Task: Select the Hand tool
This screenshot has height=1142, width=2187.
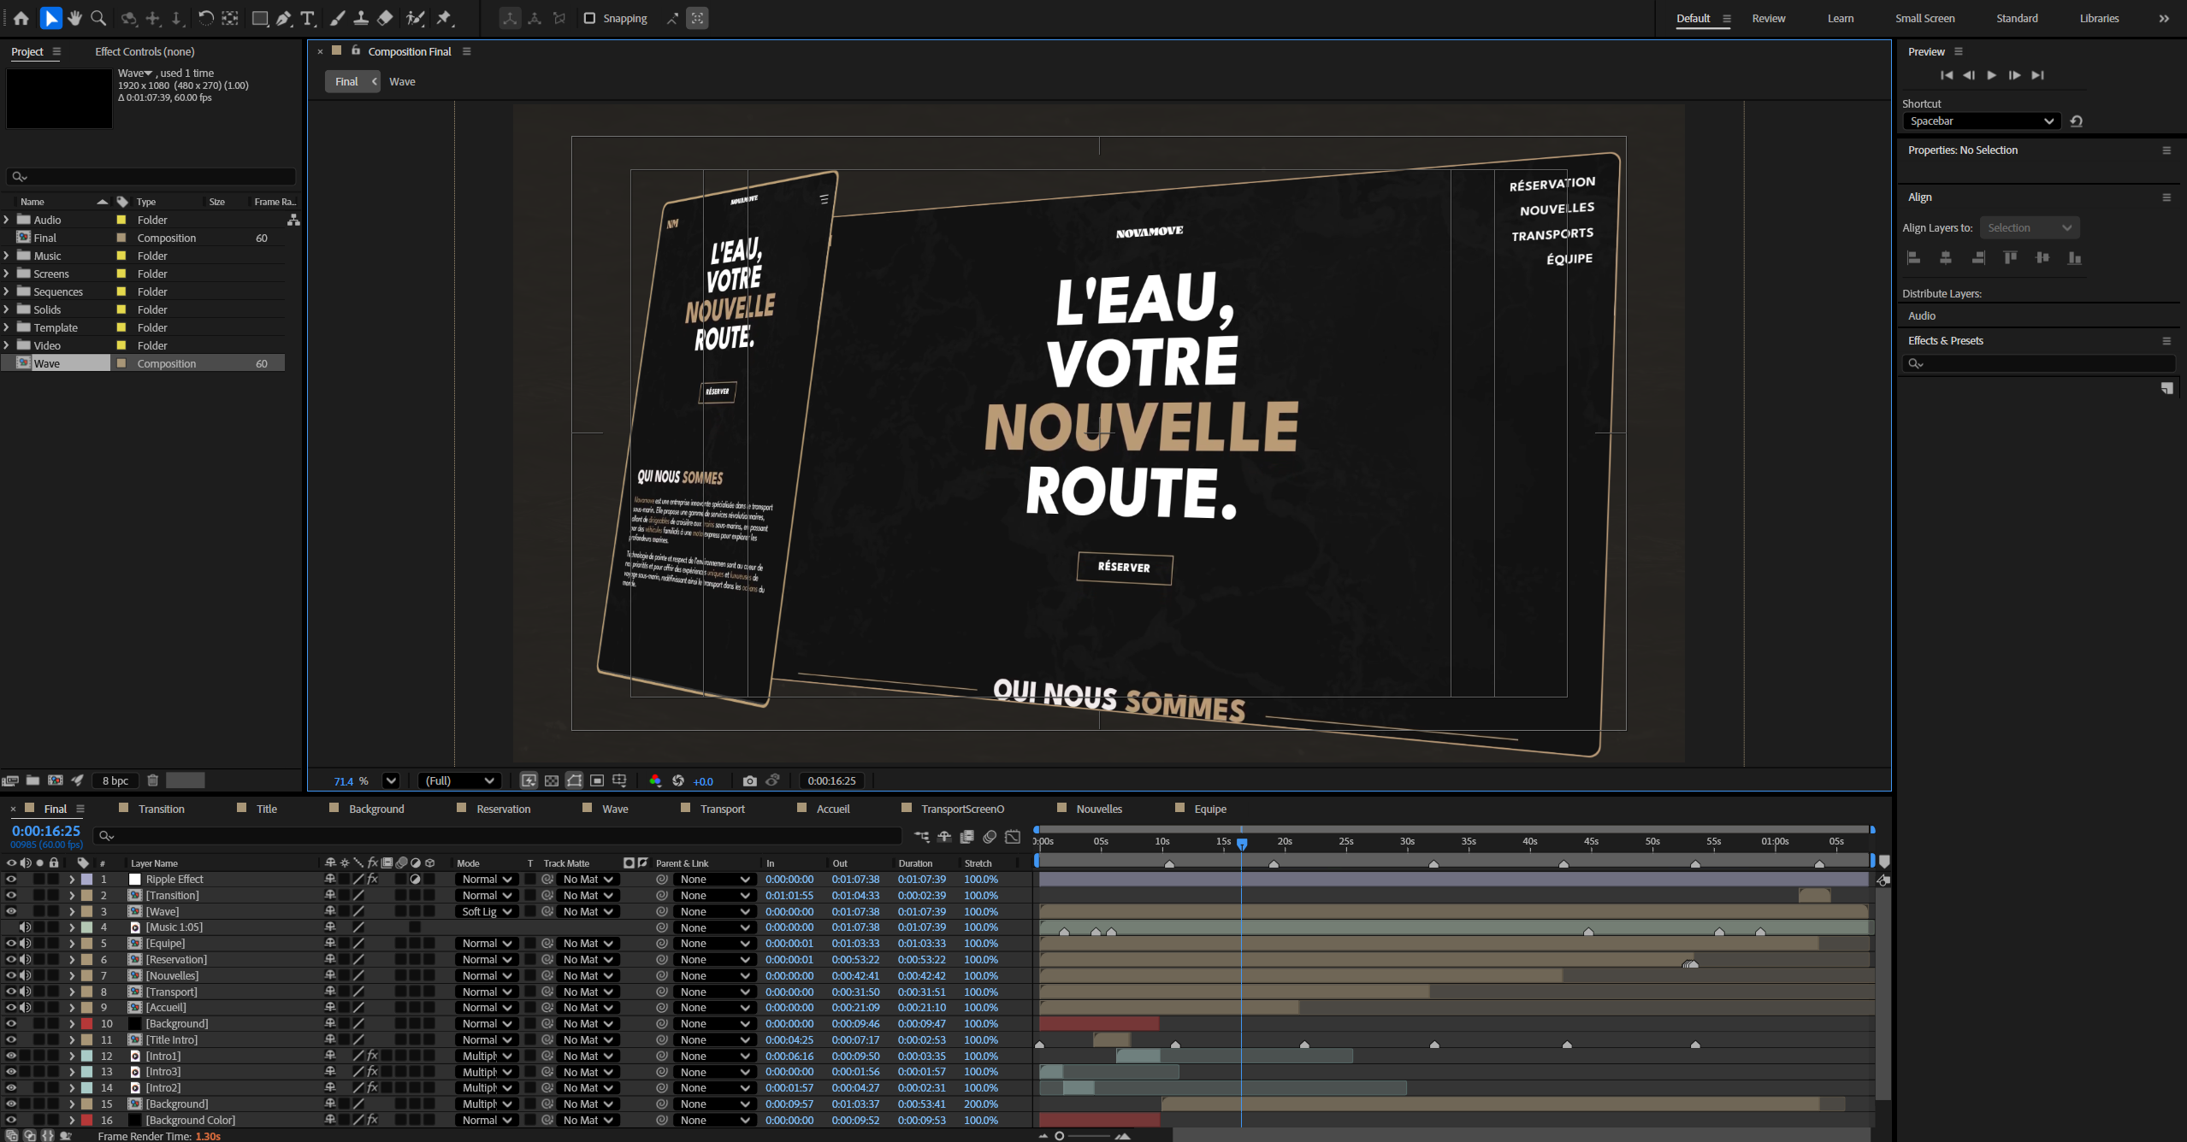Action: click(x=75, y=18)
